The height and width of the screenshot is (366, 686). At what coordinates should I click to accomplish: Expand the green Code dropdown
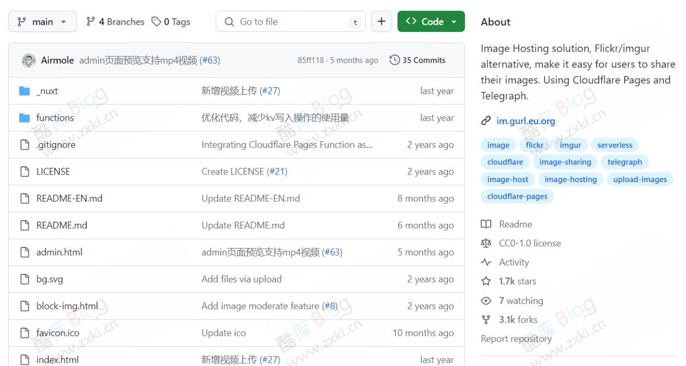[431, 21]
